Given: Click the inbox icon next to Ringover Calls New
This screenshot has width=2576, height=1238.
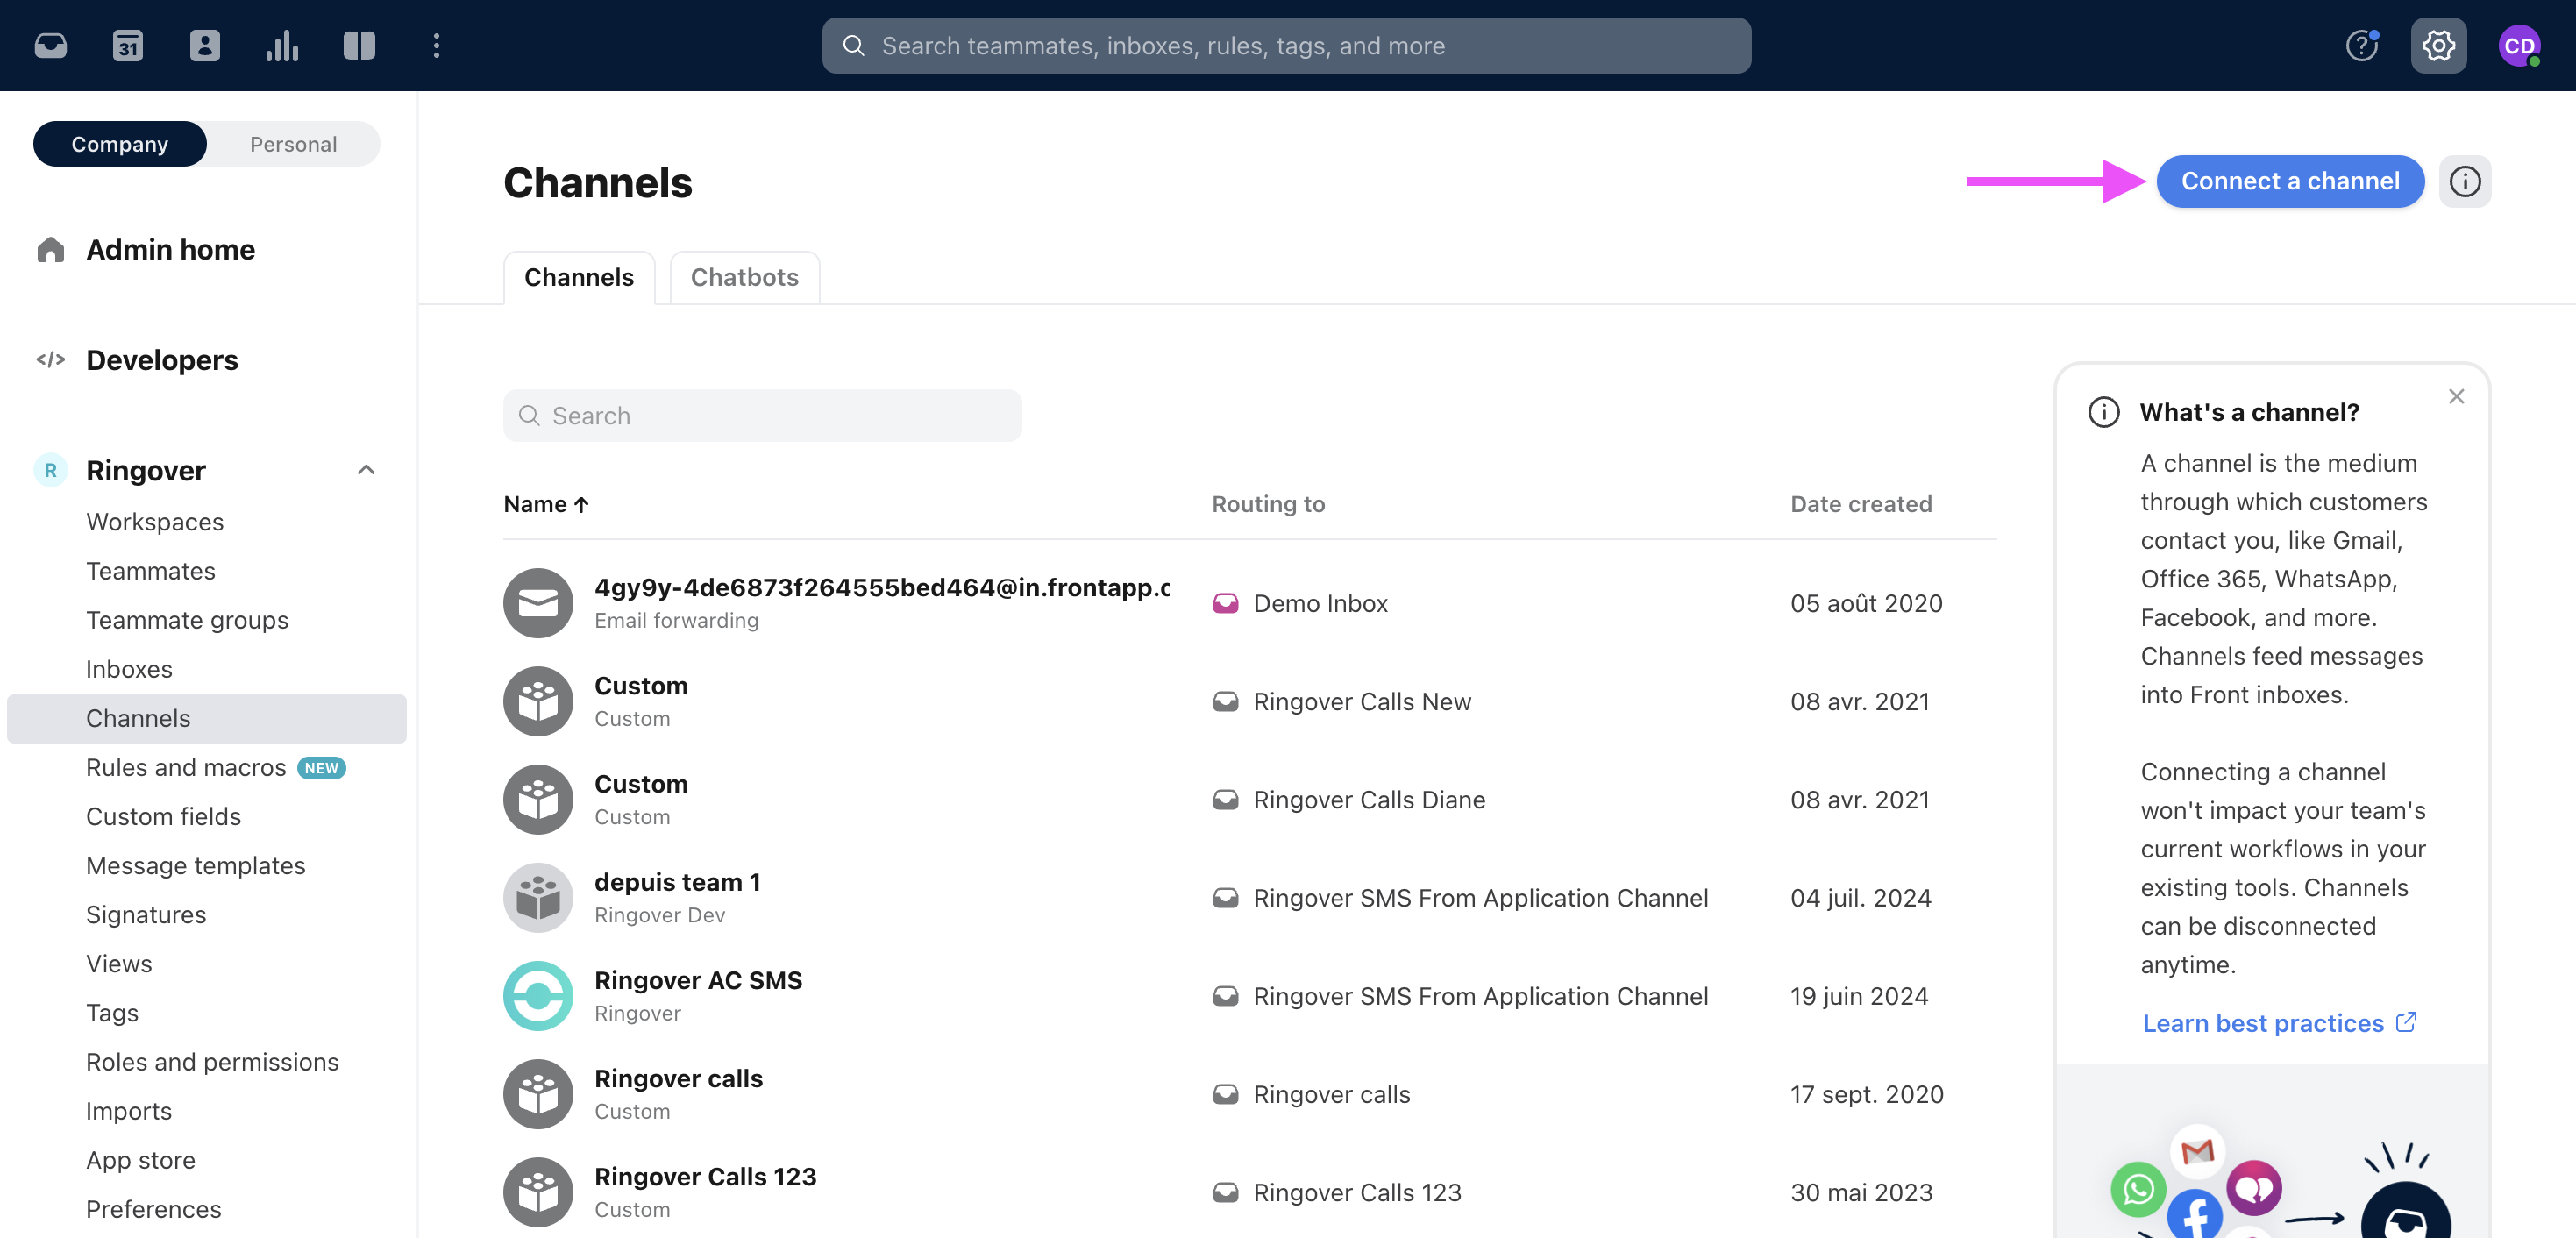Looking at the screenshot, I should tap(1225, 701).
